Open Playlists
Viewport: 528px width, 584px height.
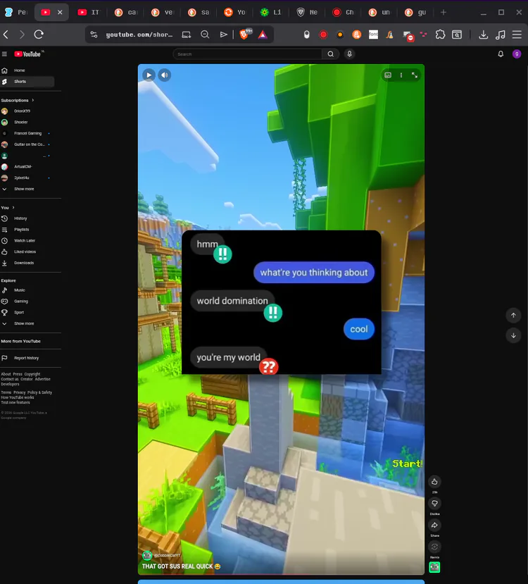(27, 230)
